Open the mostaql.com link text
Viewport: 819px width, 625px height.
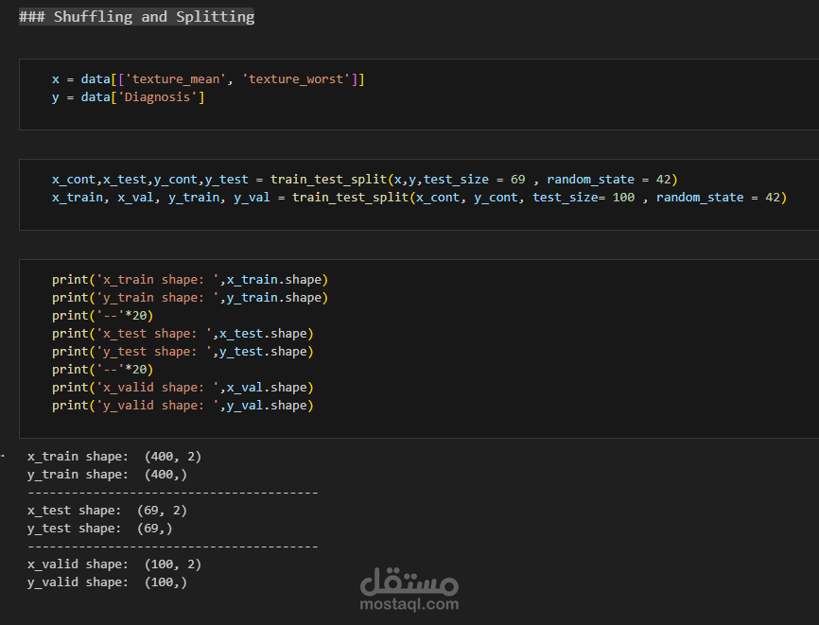click(x=409, y=604)
